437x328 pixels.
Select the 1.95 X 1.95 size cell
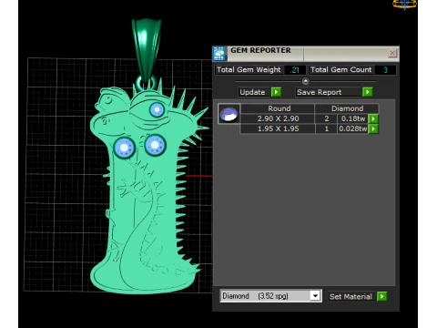278,128
